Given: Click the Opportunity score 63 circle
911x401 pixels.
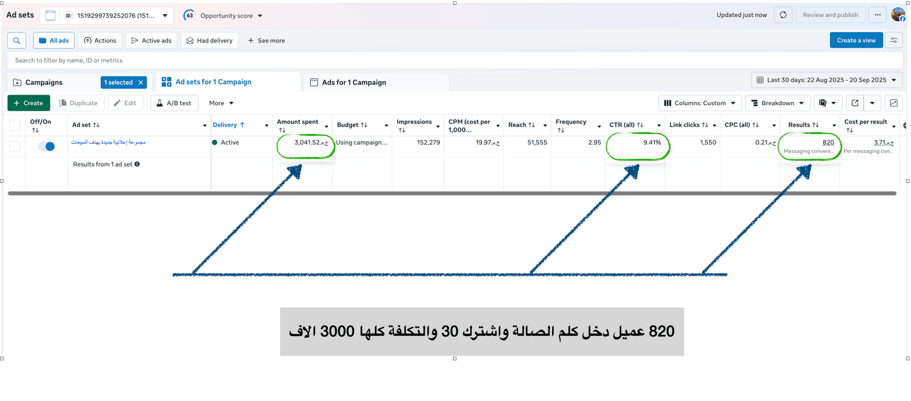Looking at the screenshot, I should [189, 15].
